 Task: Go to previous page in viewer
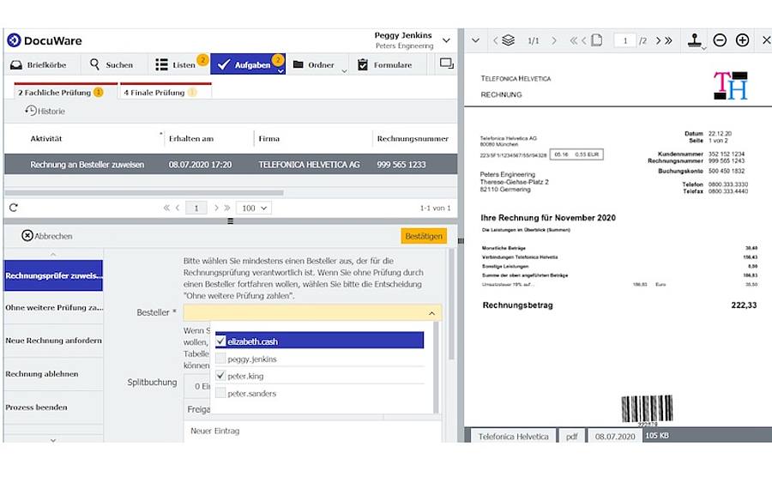584,40
